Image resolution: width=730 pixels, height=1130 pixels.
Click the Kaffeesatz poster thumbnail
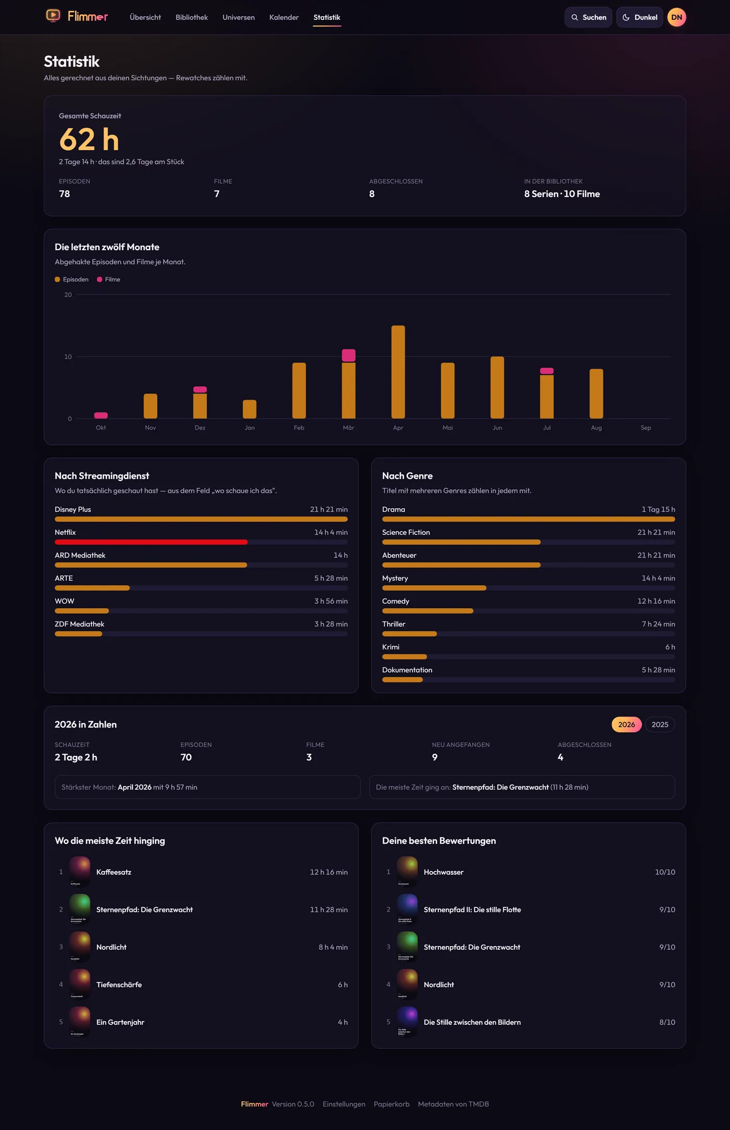pyautogui.click(x=80, y=871)
